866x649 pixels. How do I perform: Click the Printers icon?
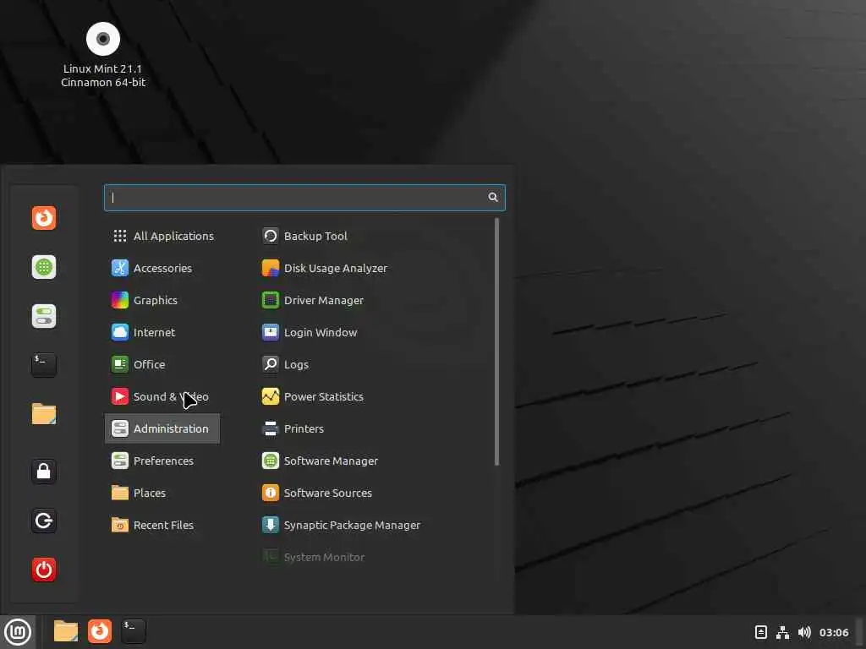[x=270, y=428]
